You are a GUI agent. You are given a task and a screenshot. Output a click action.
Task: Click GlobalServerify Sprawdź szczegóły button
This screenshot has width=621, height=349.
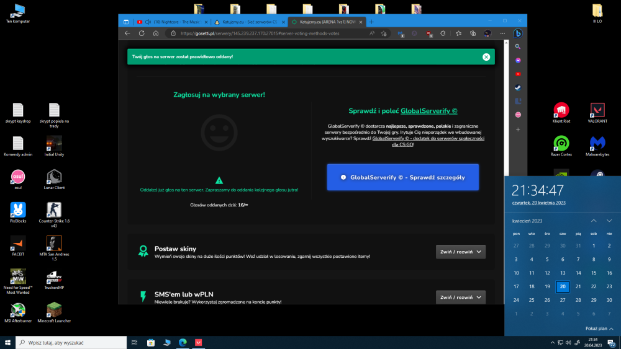[x=403, y=177]
